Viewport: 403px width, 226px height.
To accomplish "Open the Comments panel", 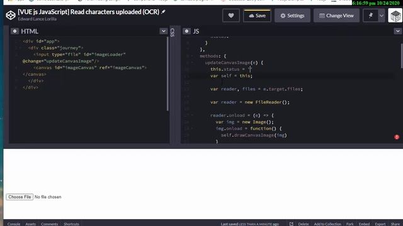I will click(x=49, y=223).
